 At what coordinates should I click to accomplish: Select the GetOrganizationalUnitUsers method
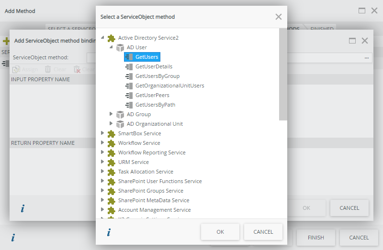pyautogui.click(x=169, y=86)
